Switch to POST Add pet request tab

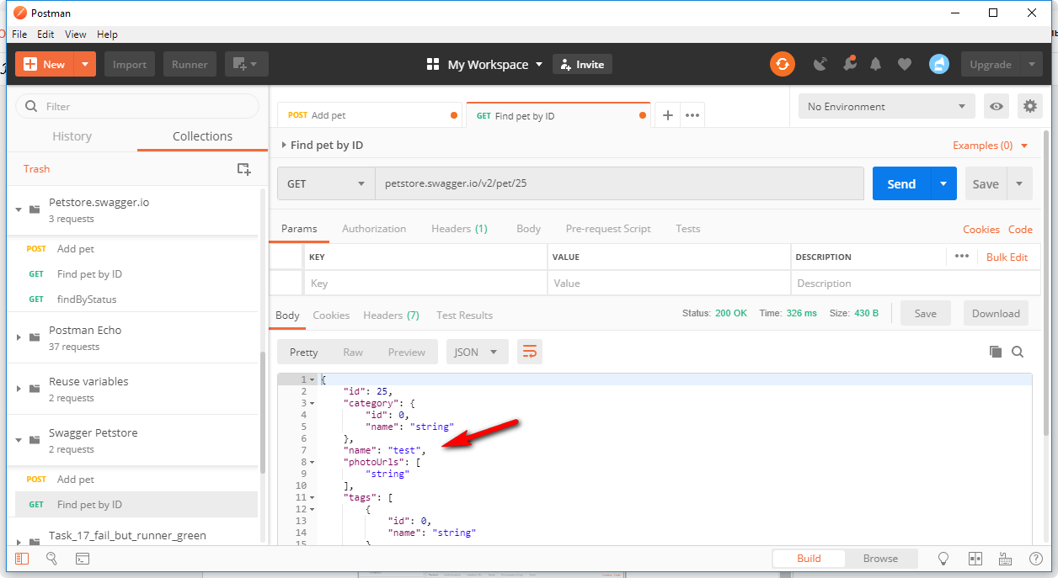pyautogui.click(x=370, y=115)
